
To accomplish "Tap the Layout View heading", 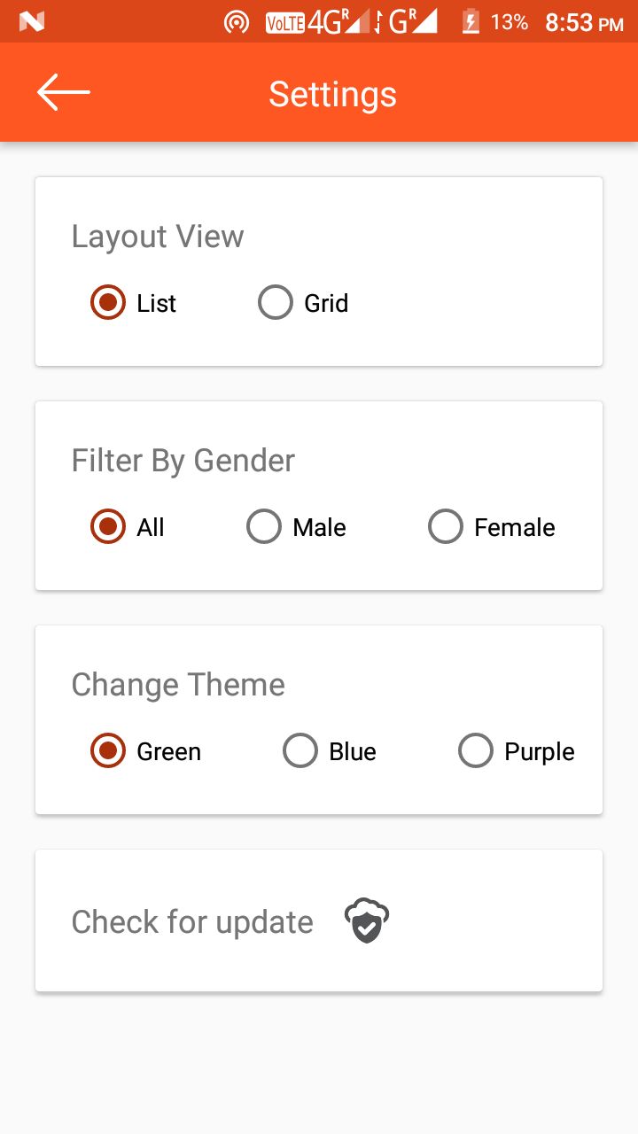I will click(x=158, y=237).
